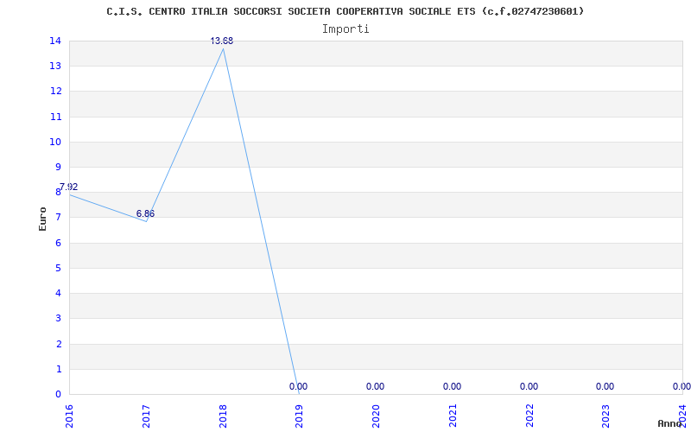The width and height of the screenshot is (691, 432).
Task: Click the y-axis tick label 6
Action: (58, 243)
